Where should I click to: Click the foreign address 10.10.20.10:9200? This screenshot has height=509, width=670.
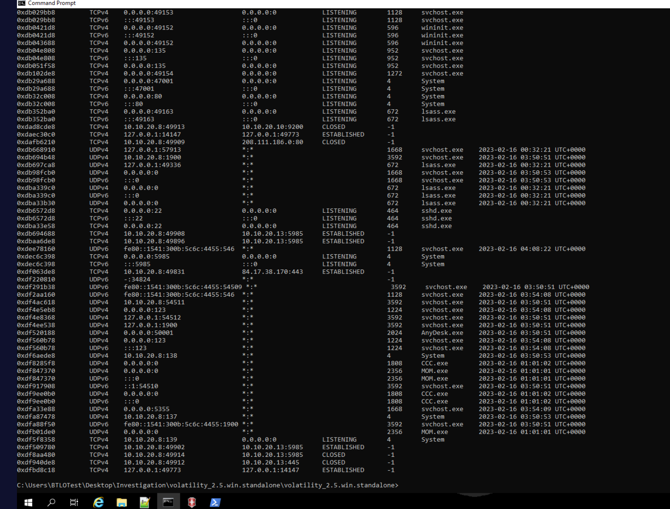point(272,127)
